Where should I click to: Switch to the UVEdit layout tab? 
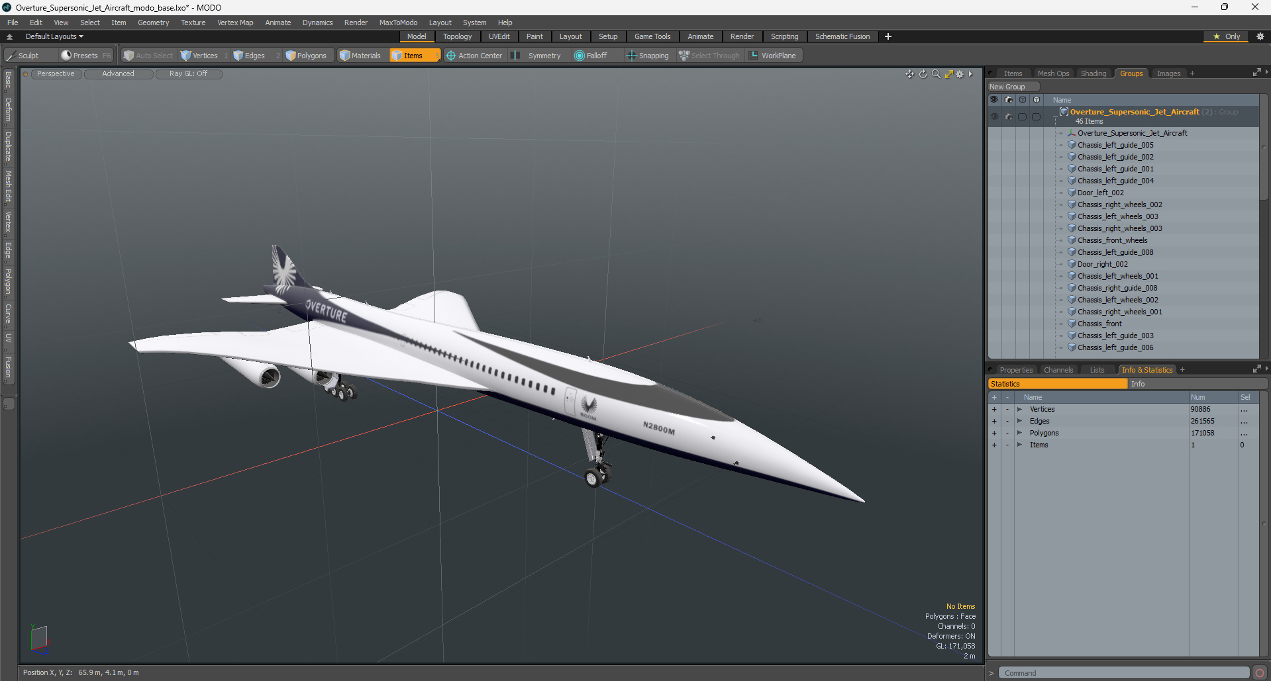click(x=499, y=36)
